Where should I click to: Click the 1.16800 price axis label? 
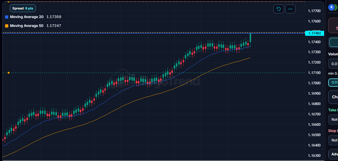315,104
